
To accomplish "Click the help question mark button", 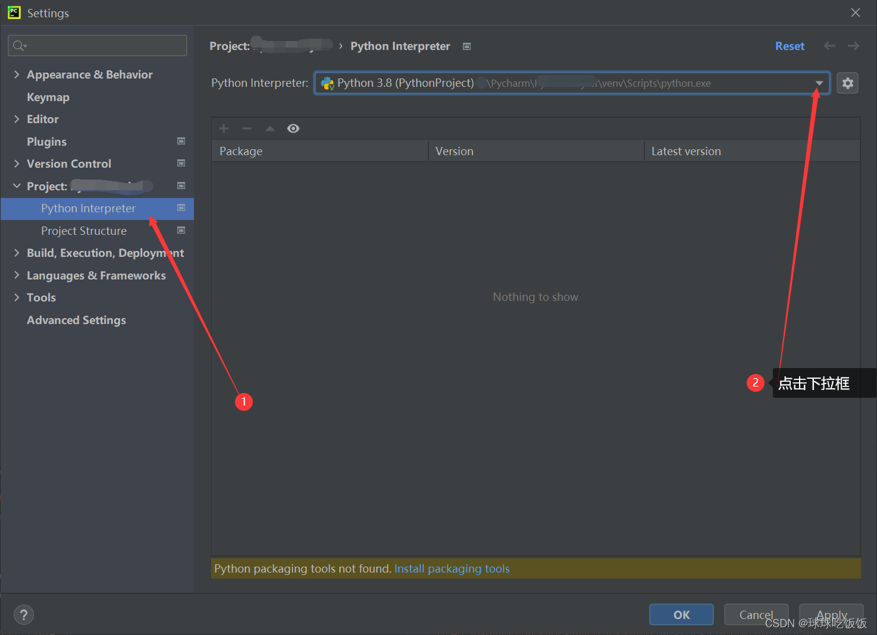I will click(24, 615).
